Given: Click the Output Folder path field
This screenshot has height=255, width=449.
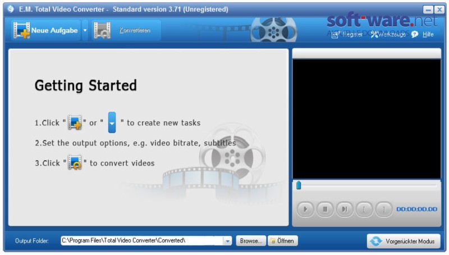Looking at the screenshot, I should [142, 240].
